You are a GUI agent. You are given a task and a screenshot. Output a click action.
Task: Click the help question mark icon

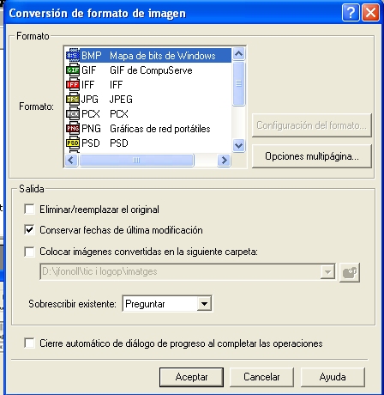click(351, 13)
